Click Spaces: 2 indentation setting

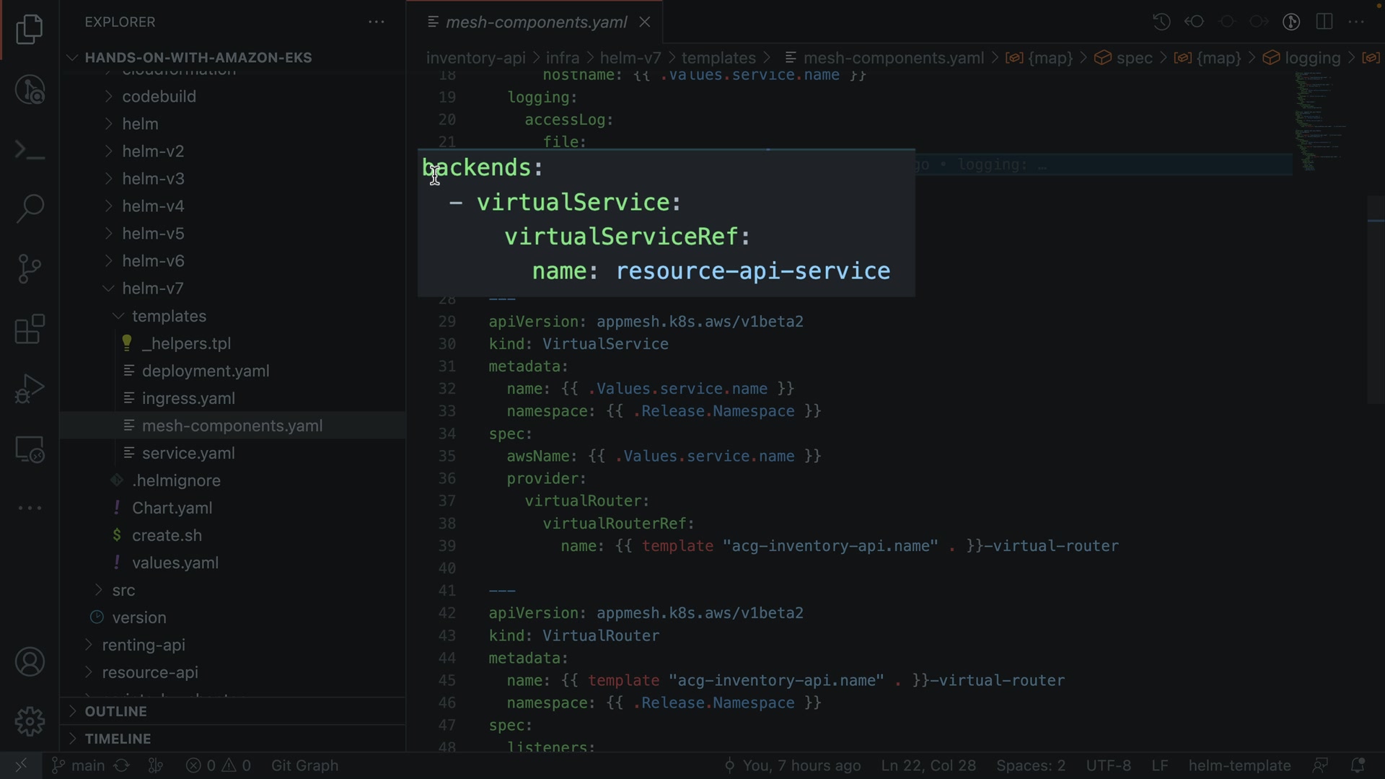(x=1030, y=765)
